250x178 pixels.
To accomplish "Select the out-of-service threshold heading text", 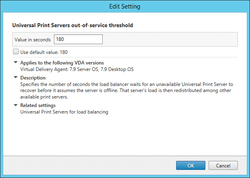I will 73,25.
